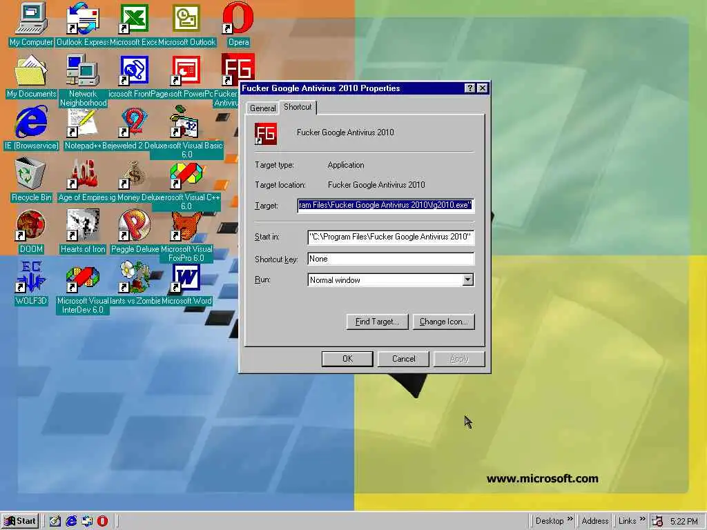Click the system tray icon beside the clock

pyautogui.click(x=657, y=521)
